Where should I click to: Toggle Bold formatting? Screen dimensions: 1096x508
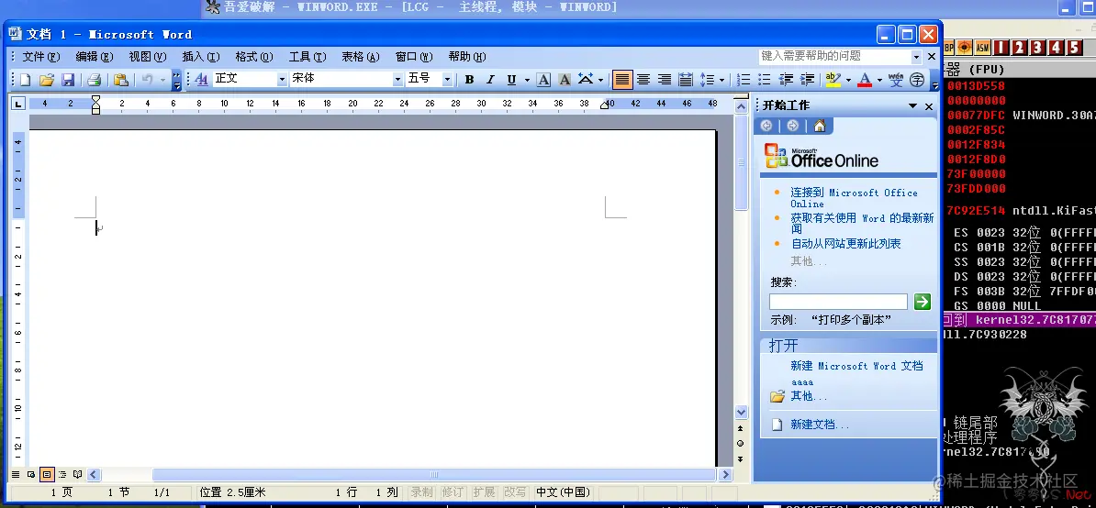point(470,80)
